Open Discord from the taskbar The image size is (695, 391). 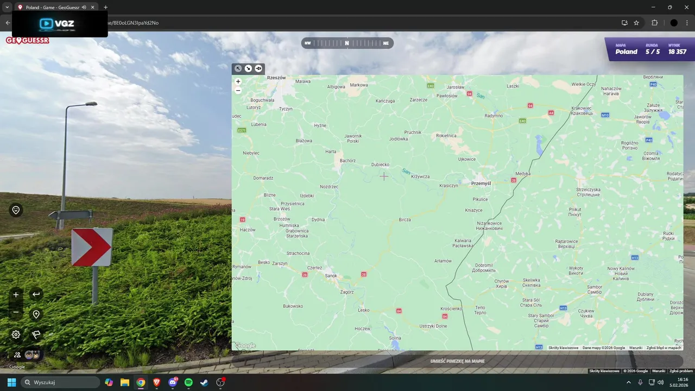coord(173,382)
